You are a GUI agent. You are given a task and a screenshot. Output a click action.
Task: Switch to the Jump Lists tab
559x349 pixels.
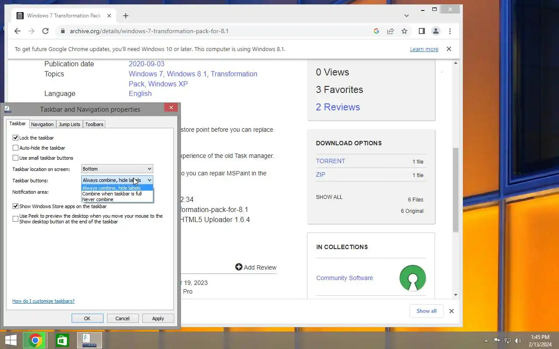[x=69, y=124]
